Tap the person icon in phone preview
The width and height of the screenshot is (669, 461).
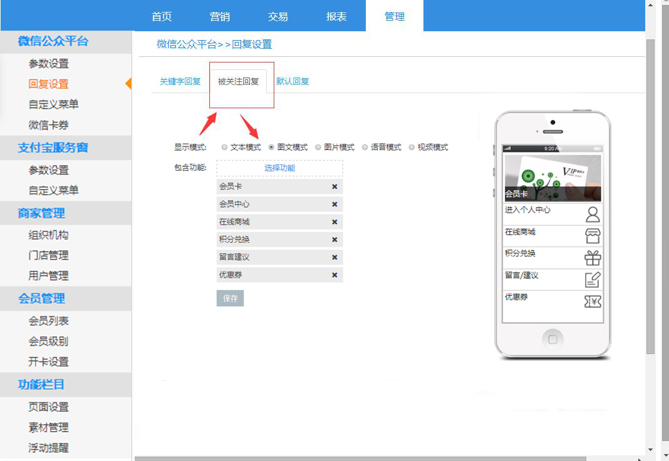[593, 215]
